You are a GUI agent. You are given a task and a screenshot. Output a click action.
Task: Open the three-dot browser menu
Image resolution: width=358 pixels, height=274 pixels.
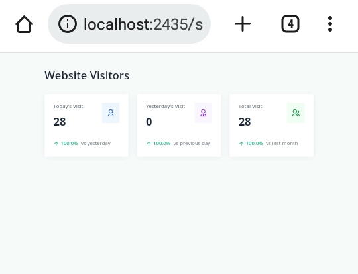[x=330, y=24]
